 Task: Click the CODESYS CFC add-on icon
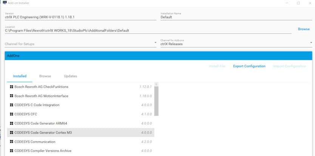[x=11, y=114]
